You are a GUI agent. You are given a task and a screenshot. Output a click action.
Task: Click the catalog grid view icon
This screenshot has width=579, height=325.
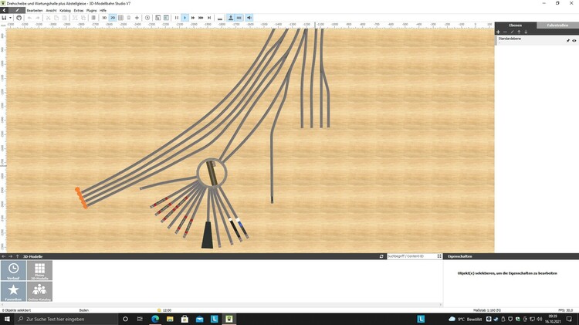point(439,256)
